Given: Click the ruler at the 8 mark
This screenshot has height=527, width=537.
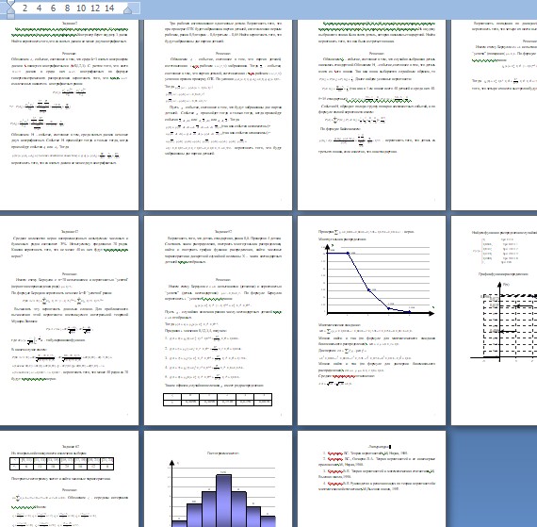Looking at the screenshot, I should pos(67,8).
